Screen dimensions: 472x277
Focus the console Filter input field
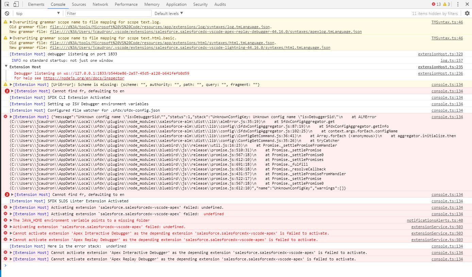point(108,13)
